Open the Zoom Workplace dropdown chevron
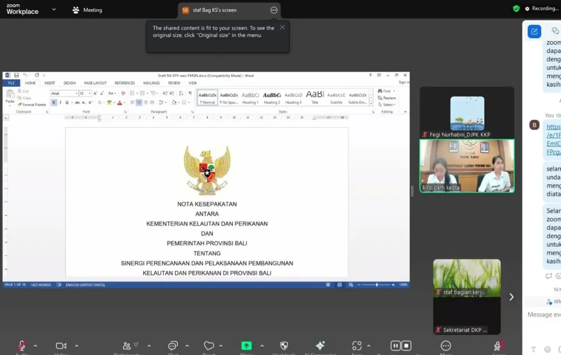The image size is (561, 355). click(x=54, y=9)
